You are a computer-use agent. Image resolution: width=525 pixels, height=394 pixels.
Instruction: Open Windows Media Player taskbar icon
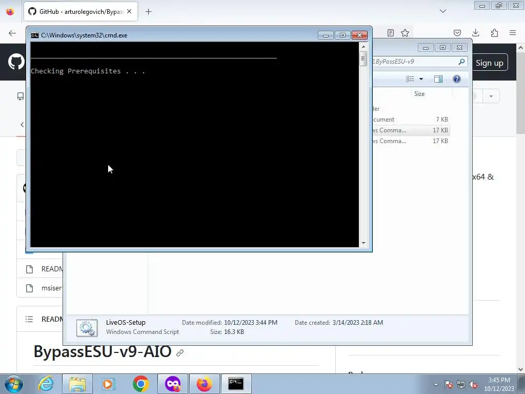pyautogui.click(x=109, y=384)
